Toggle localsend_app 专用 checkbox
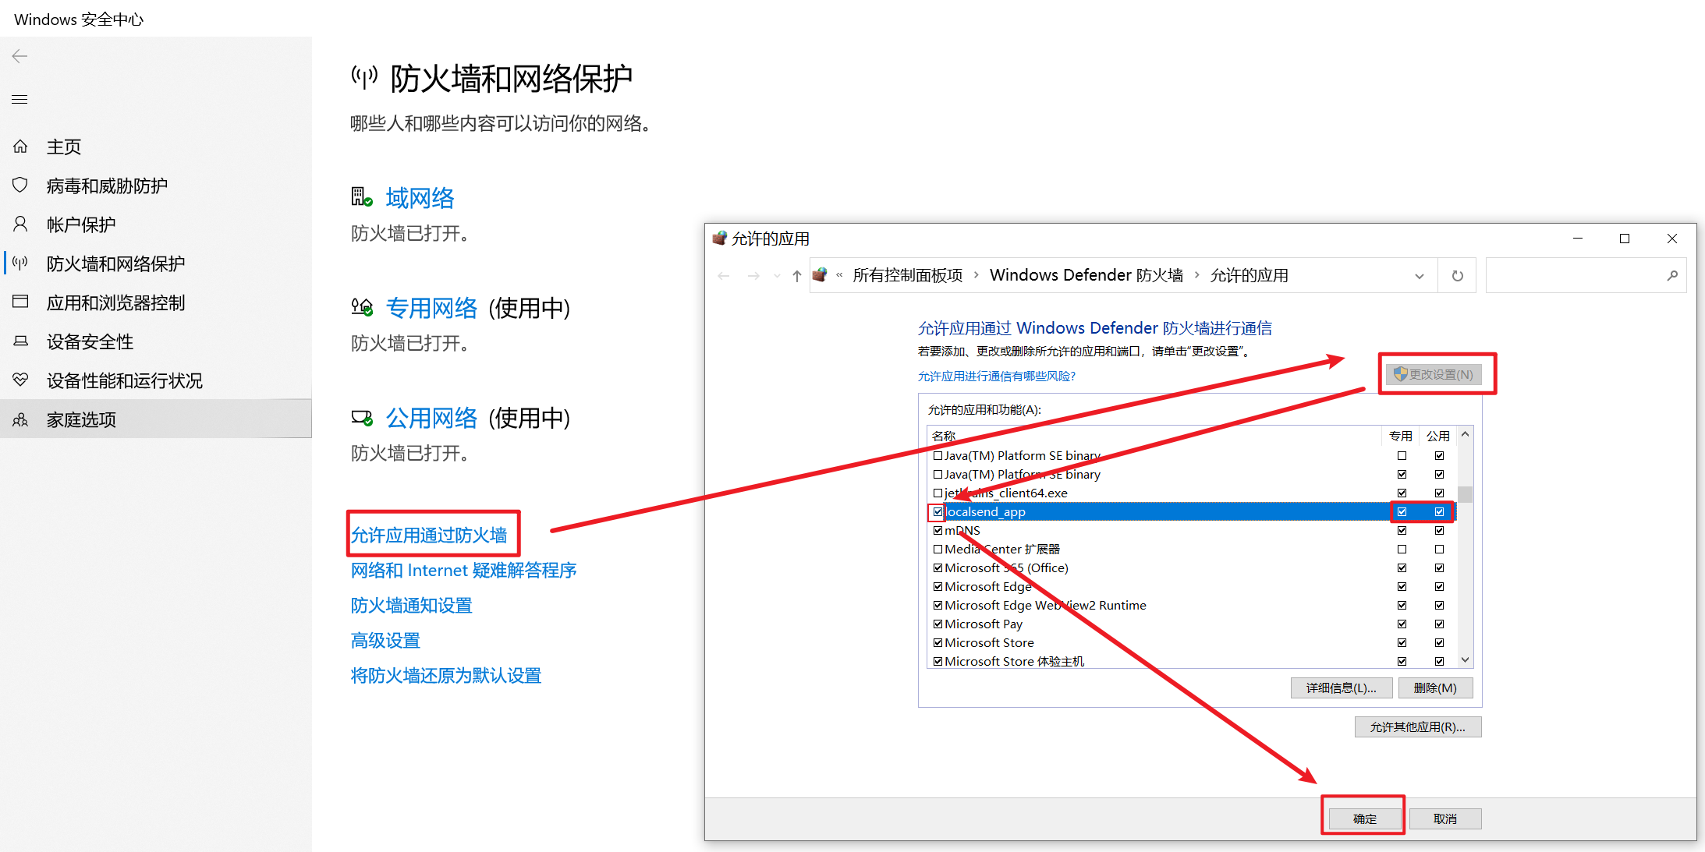1705x852 pixels. (x=1402, y=511)
